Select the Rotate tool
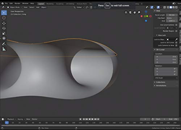The image size is (181, 130). [4, 28]
